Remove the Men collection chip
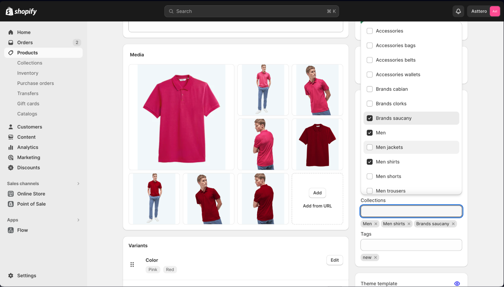 [376, 224]
